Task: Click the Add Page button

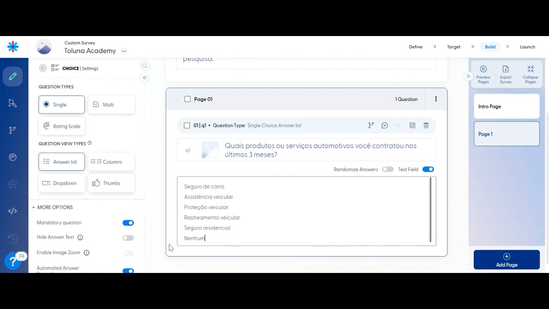Action: pyautogui.click(x=507, y=260)
